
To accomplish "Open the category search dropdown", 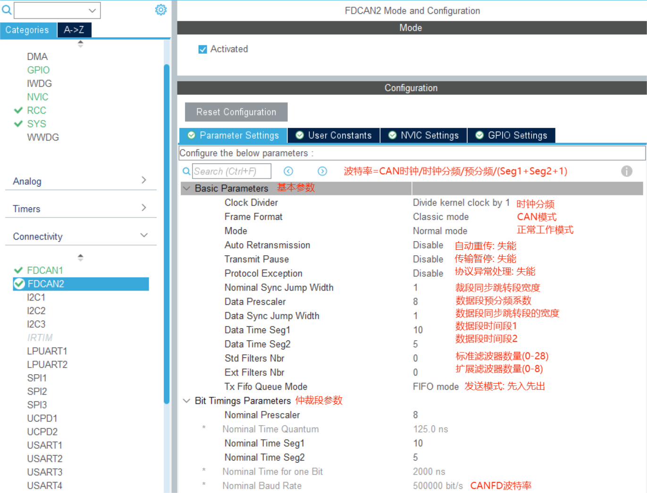I will tap(92, 10).
